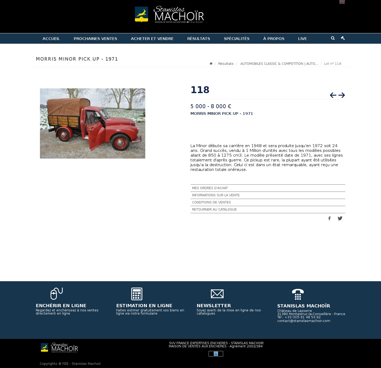Click the envelope icon above Newsletter

pos(217,294)
